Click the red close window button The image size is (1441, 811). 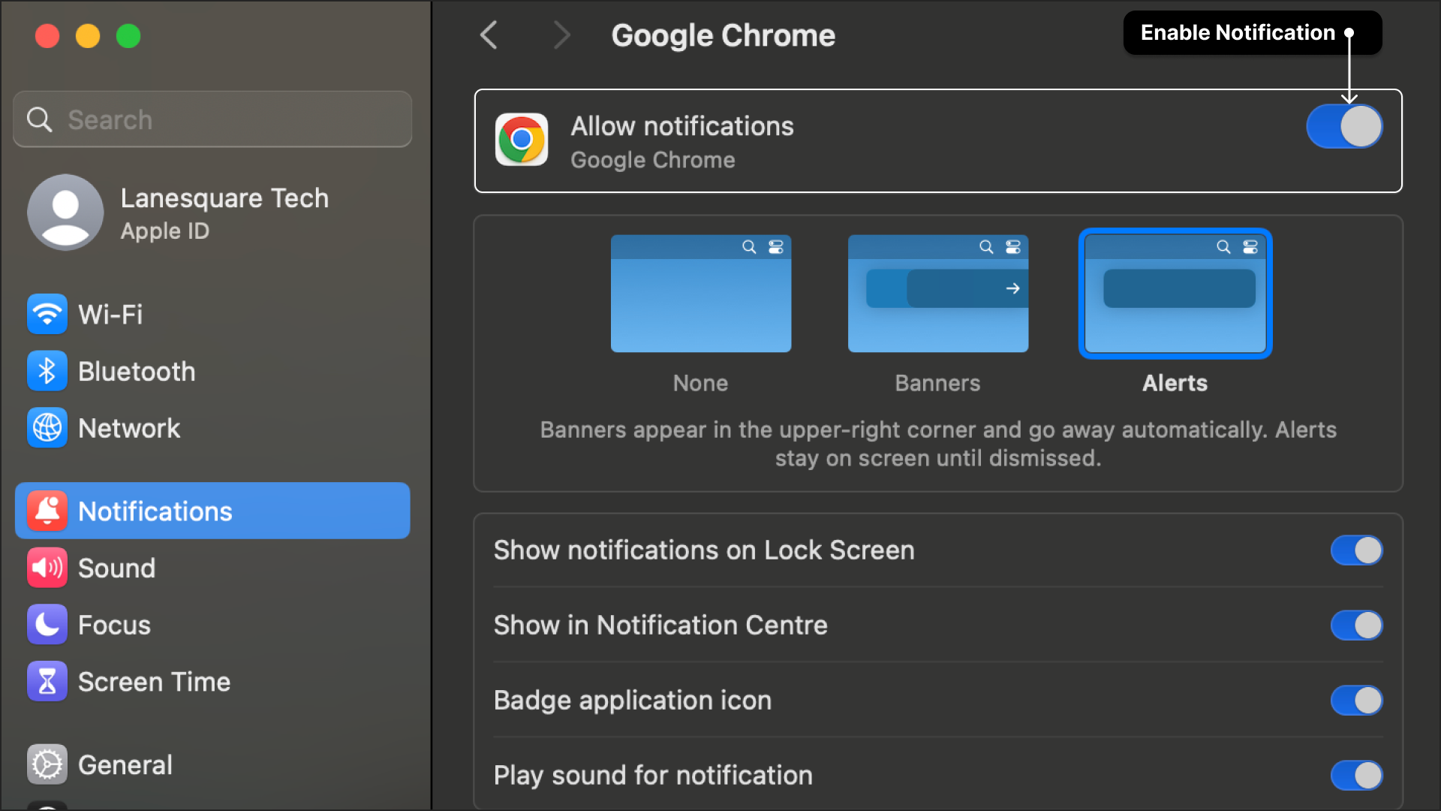pos(47,36)
